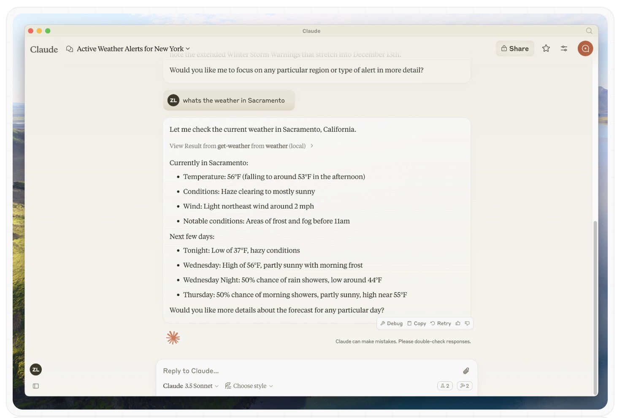Viewport: 617px width, 418px height.
Task: Click 'Claude can make mistakes' disclaimer
Action: (x=403, y=342)
